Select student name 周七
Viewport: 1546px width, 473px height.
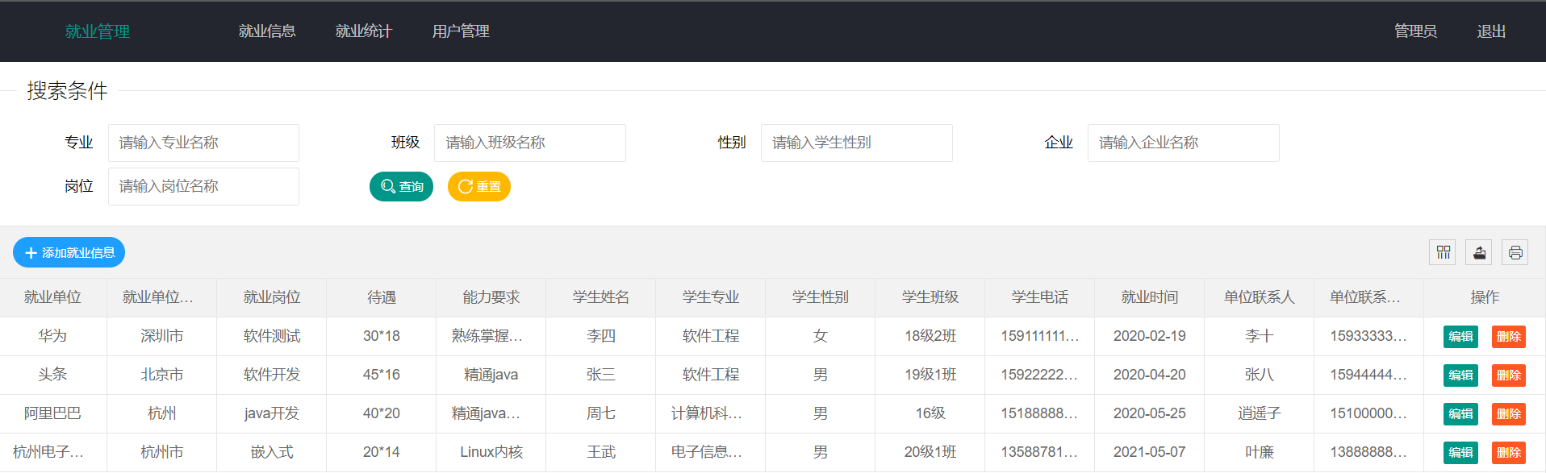[601, 413]
